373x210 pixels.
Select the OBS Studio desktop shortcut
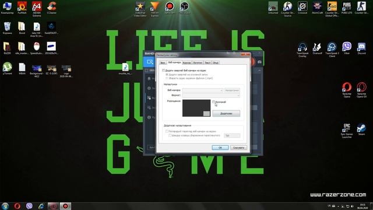tap(184, 8)
